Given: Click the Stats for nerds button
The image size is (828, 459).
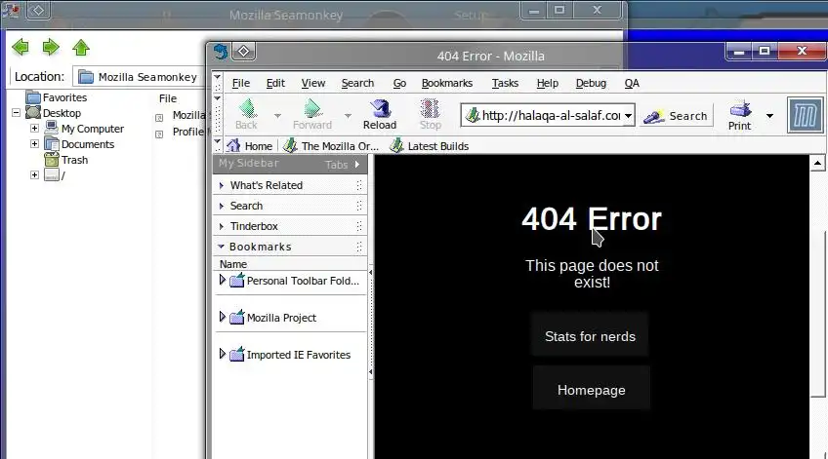Looking at the screenshot, I should click(x=590, y=335).
